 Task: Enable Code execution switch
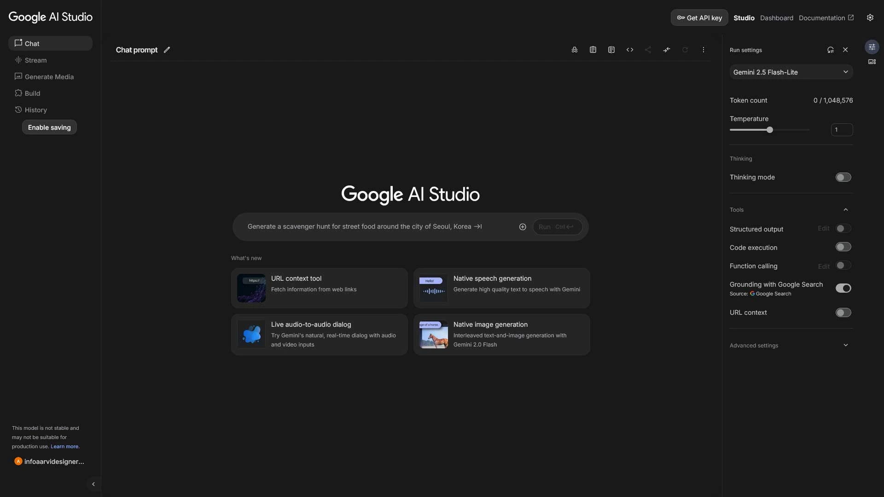(843, 247)
